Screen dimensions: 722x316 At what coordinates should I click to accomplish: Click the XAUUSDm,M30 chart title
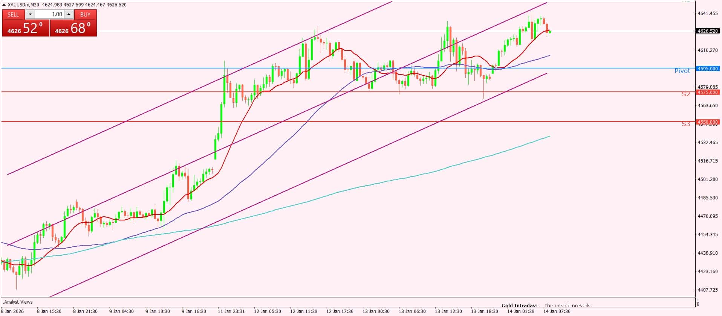[x=23, y=5]
